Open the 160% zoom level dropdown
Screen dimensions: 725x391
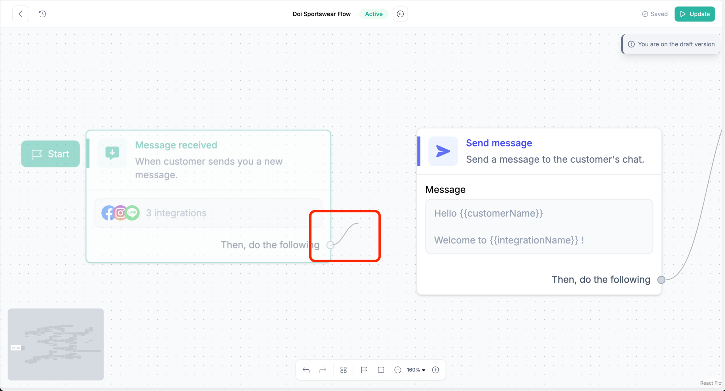(416, 370)
